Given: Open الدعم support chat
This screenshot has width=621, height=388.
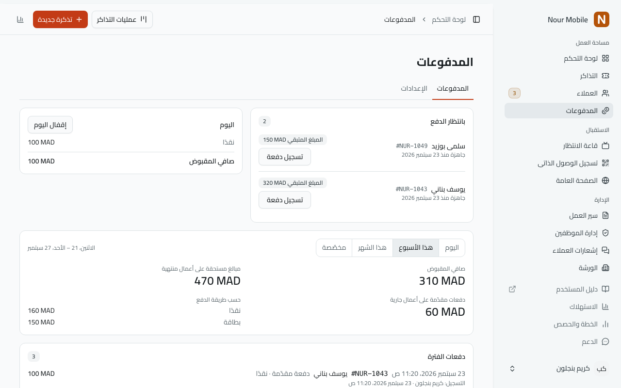Looking at the screenshot, I should [559, 341].
